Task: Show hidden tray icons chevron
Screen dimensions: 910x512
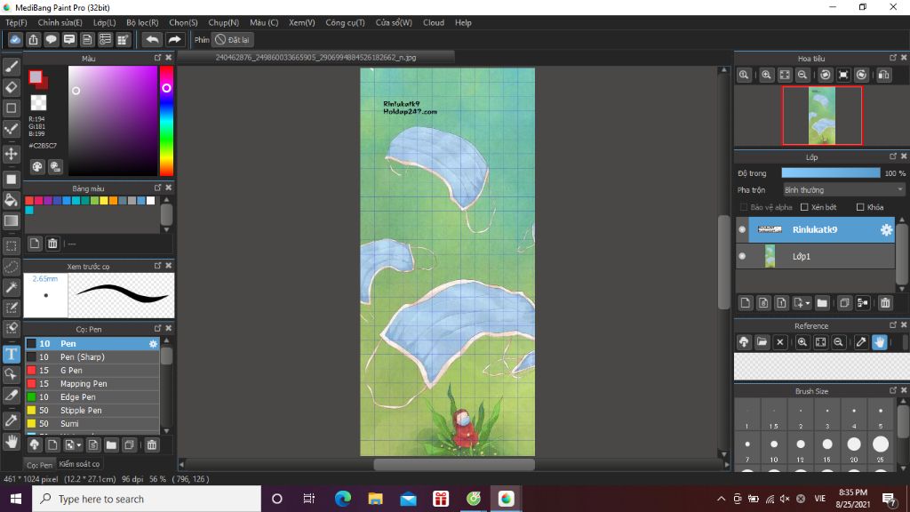Action: pyautogui.click(x=721, y=499)
